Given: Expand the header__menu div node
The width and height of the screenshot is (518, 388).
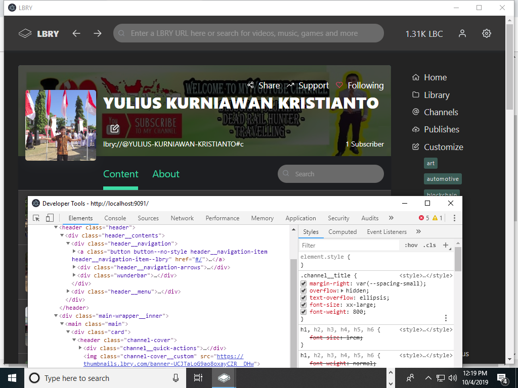Looking at the screenshot, I should click(68, 292).
